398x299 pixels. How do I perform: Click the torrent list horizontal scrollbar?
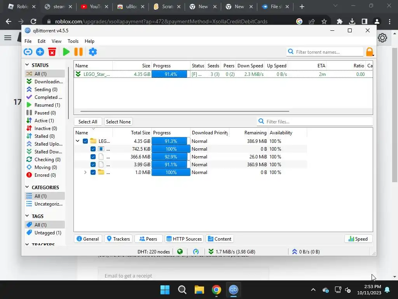coord(185,111)
